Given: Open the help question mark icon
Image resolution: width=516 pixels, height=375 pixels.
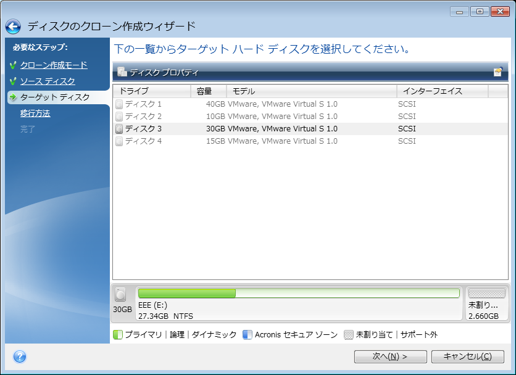Looking at the screenshot, I should (x=20, y=356).
